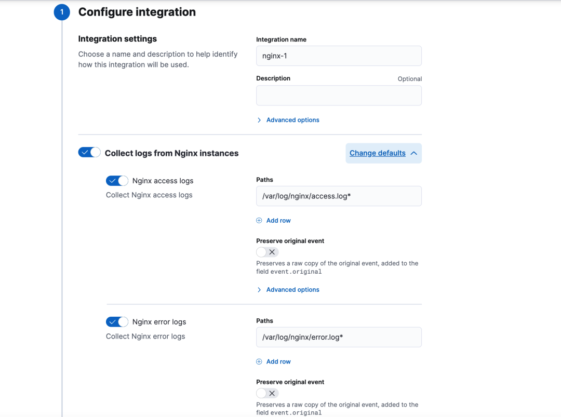This screenshot has width=561, height=417.
Task: Click the Integration name field
Action: point(339,56)
